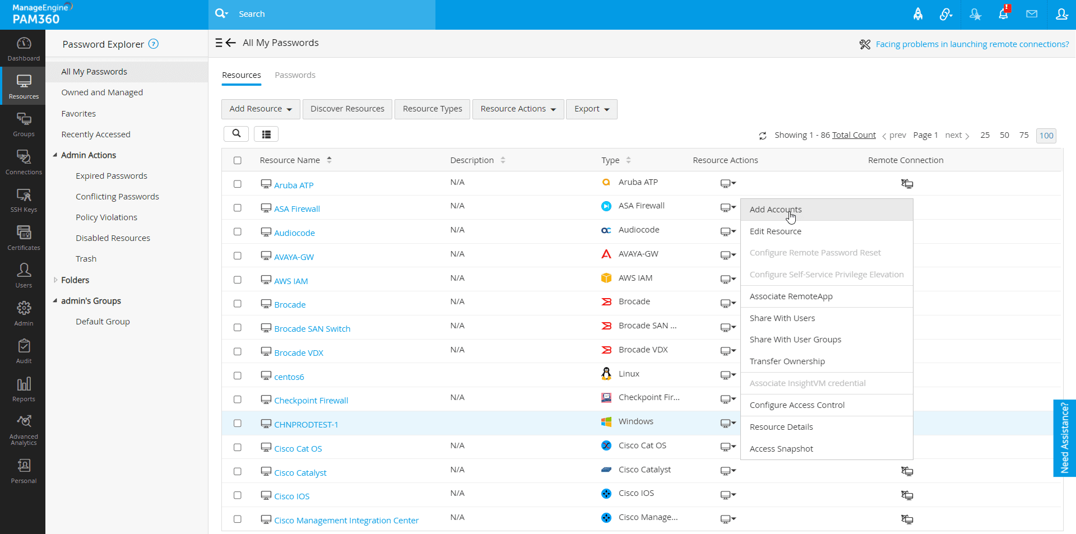
Task: Go to the Certificates section
Action: (x=24, y=238)
